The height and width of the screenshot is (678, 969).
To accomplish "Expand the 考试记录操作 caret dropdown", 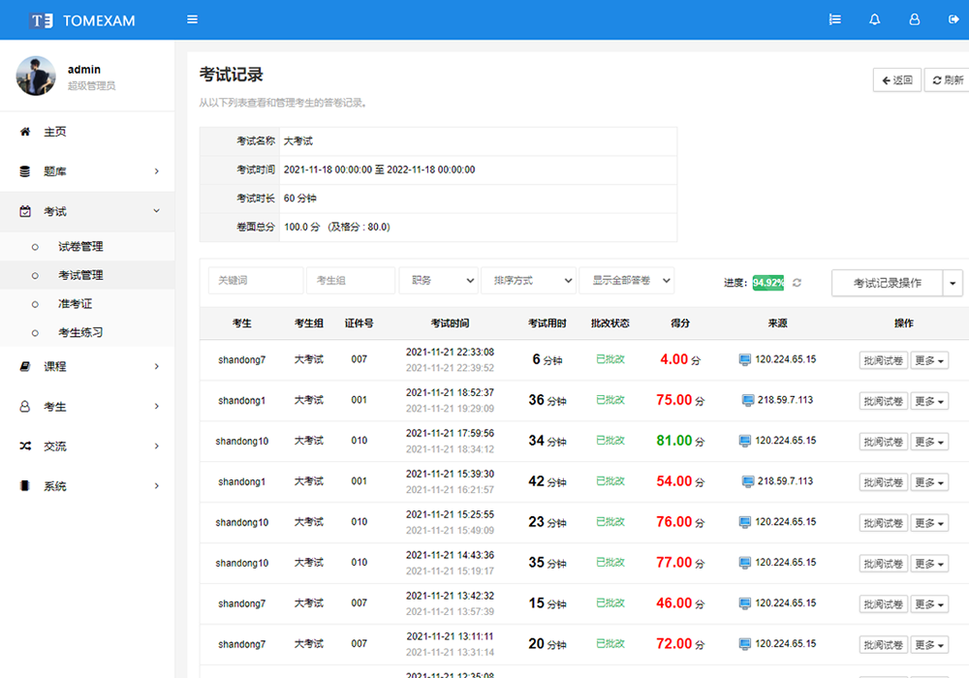I will tap(954, 283).
